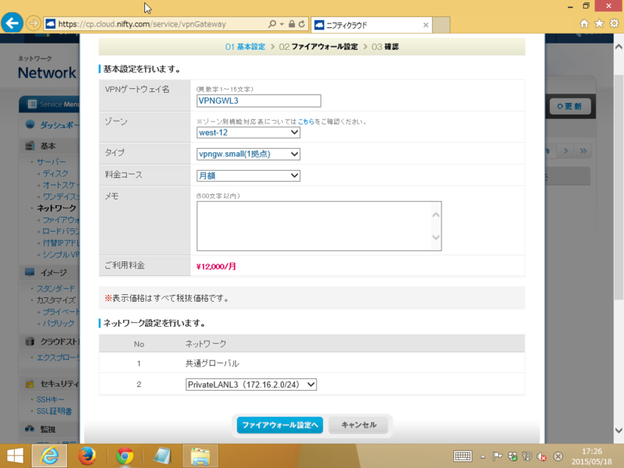The height and width of the screenshot is (468, 624).
Task: Click the refresh icon in address bar
Action: pos(302,24)
